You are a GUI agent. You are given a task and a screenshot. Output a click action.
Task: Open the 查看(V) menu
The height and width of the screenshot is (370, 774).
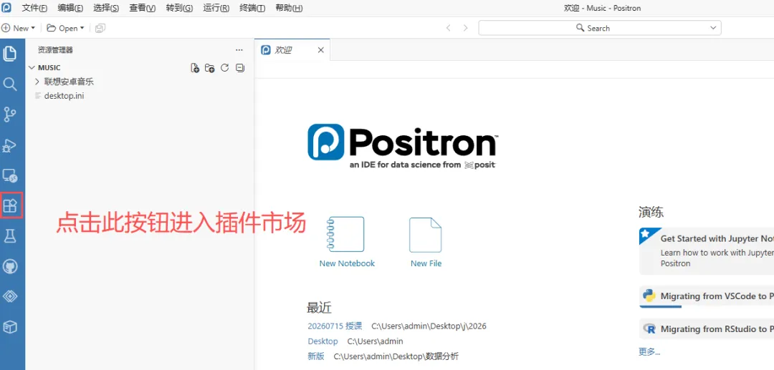pos(143,8)
